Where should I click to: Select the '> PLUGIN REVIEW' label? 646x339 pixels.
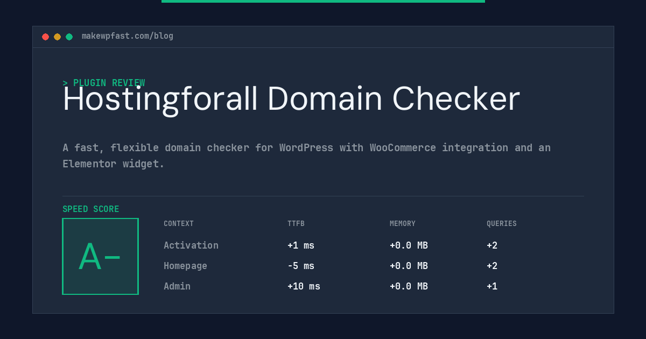pos(104,83)
